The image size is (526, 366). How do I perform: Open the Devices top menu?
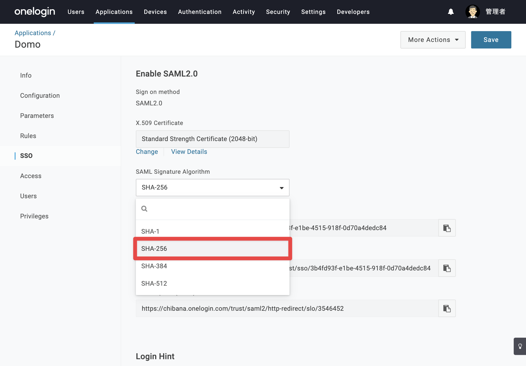pyautogui.click(x=155, y=12)
